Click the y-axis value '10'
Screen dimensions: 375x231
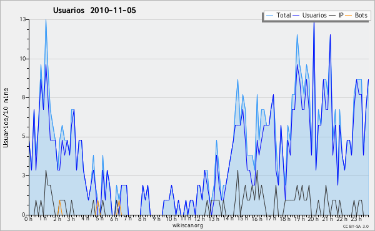pyautogui.click(x=22, y=59)
